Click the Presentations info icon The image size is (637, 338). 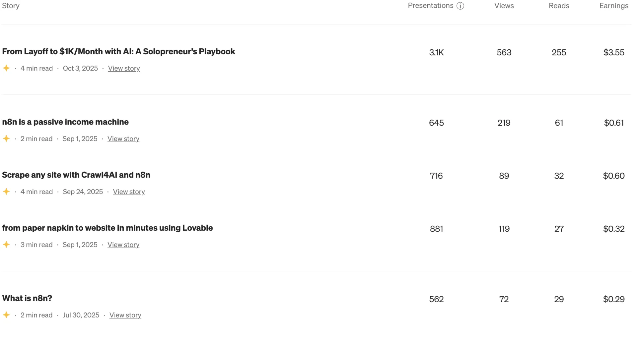pos(460,6)
